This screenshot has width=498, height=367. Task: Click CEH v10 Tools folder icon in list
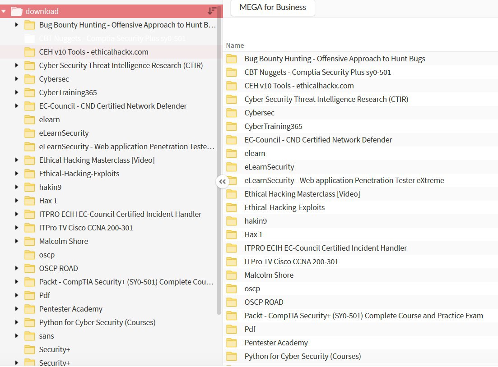[x=232, y=86]
